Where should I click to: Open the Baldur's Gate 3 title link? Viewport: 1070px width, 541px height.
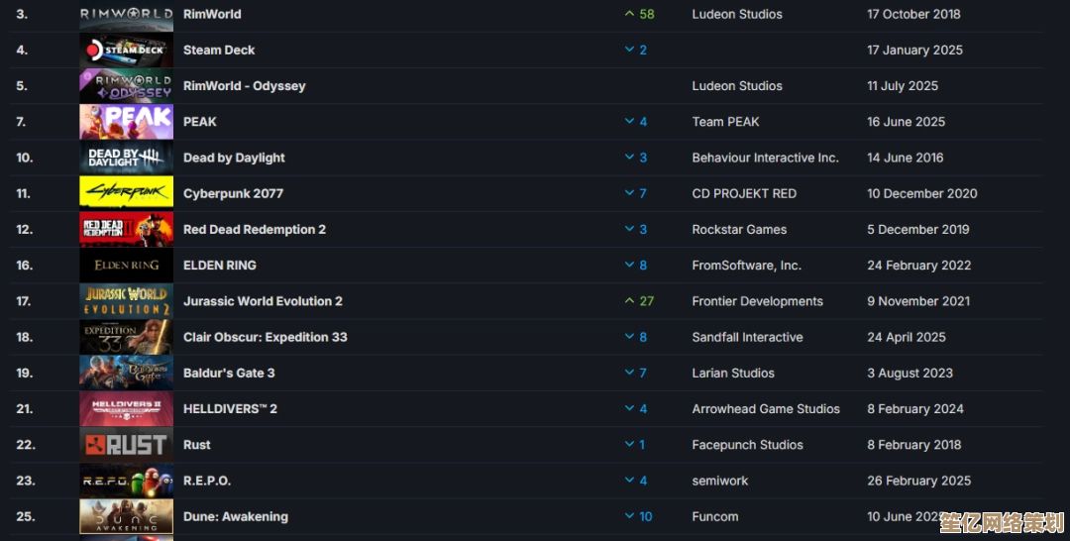point(229,374)
